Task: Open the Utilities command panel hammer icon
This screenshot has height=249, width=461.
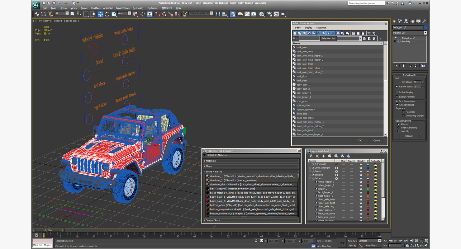Action: point(424,21)
